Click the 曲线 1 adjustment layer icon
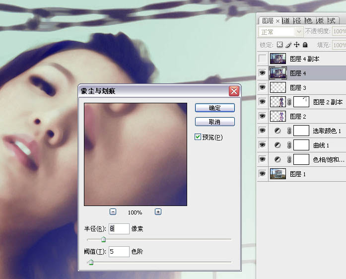Image resolution: width=346 pixels, height=279 pixels. [x=277, y=145]
